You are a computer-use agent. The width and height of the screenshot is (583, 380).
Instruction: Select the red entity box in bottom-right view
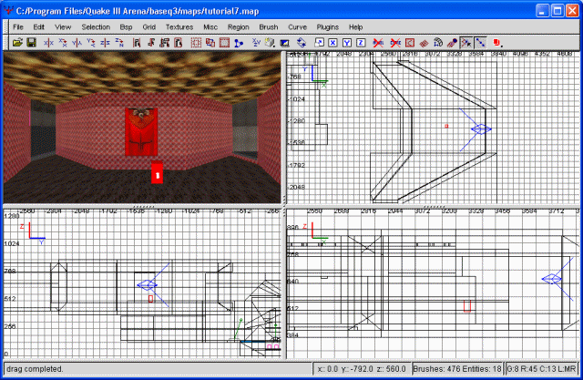click(467, 305)
